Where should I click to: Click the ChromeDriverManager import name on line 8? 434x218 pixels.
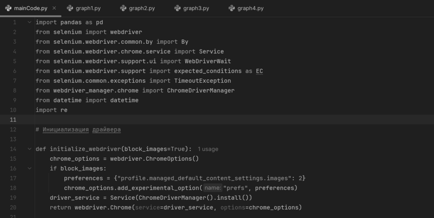tap(201, 90)
